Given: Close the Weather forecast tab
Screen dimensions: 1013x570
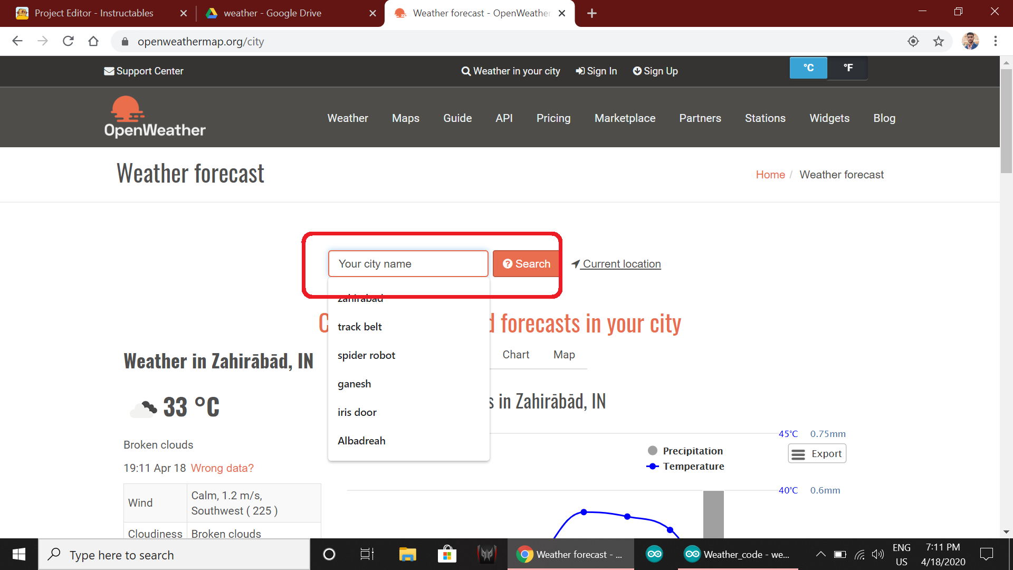Looking at the screenshot, I should tap(562, 13).
